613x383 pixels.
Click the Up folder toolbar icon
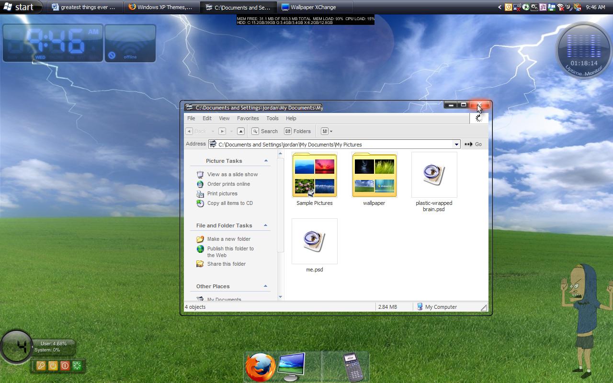(x=241, y=131)
